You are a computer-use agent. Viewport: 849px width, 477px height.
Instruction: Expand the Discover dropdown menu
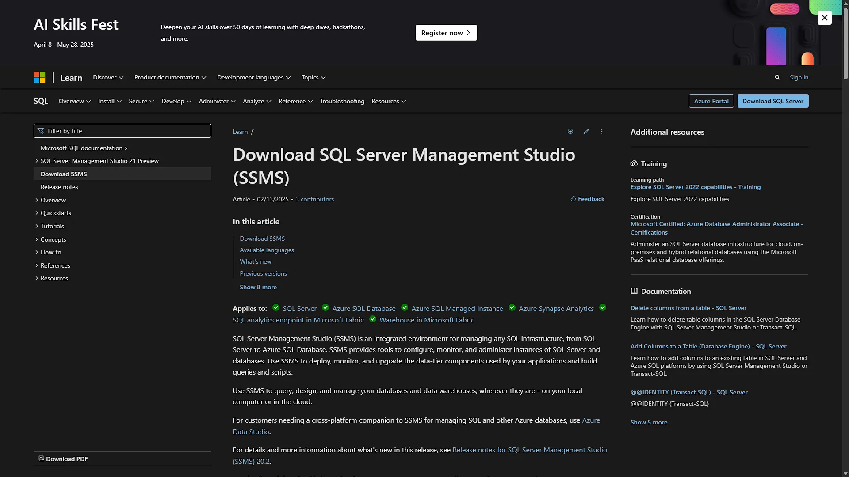[108, 77]
